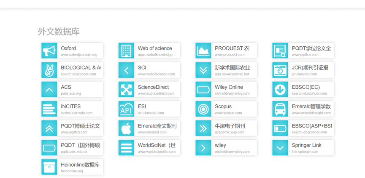The height and width of the screenshot is (178, 365).
Task: Click the double down-chevron icon beside 新学术国际农业
Action: (203, 70)
